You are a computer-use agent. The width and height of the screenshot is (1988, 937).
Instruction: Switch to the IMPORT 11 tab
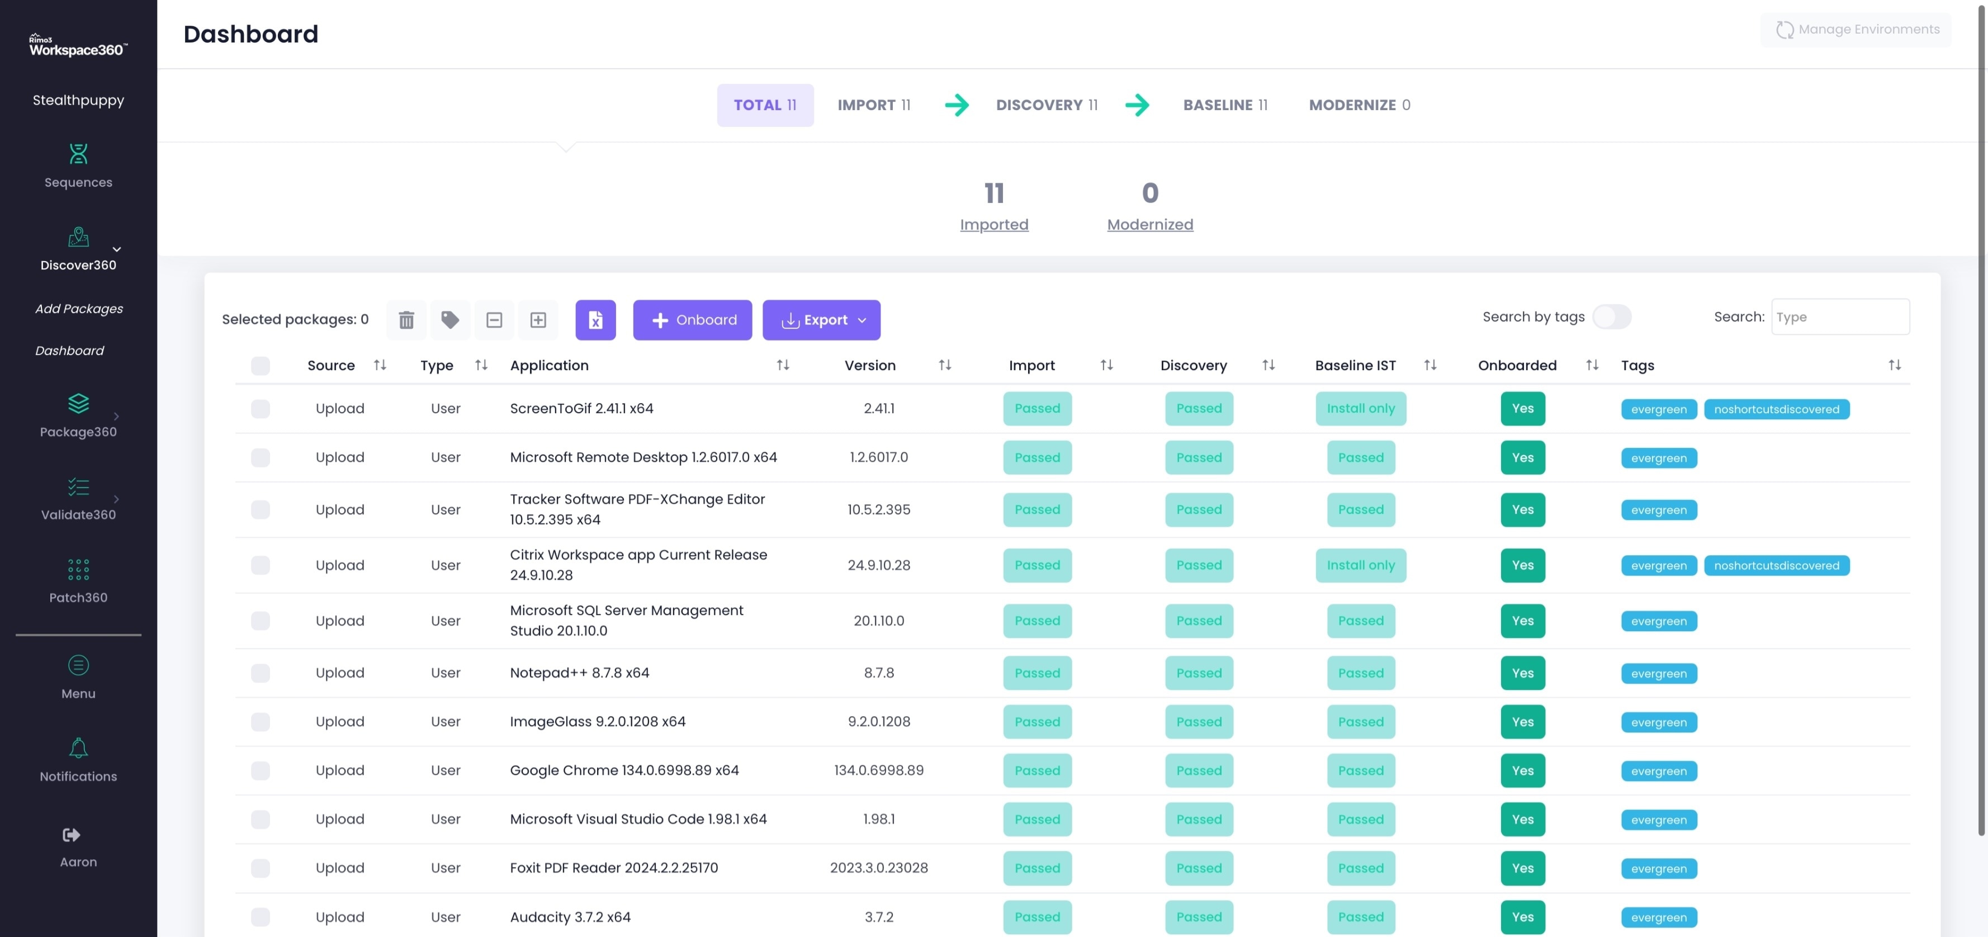point(874,105)
